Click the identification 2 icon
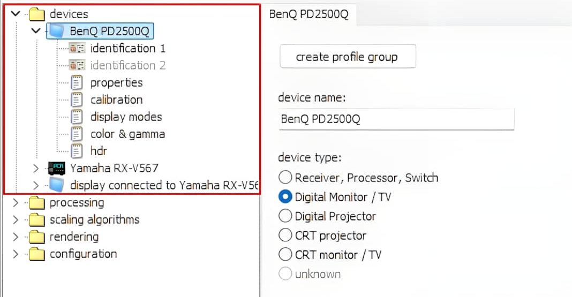The width and height of the screenshot is (572, 297). 77,65
